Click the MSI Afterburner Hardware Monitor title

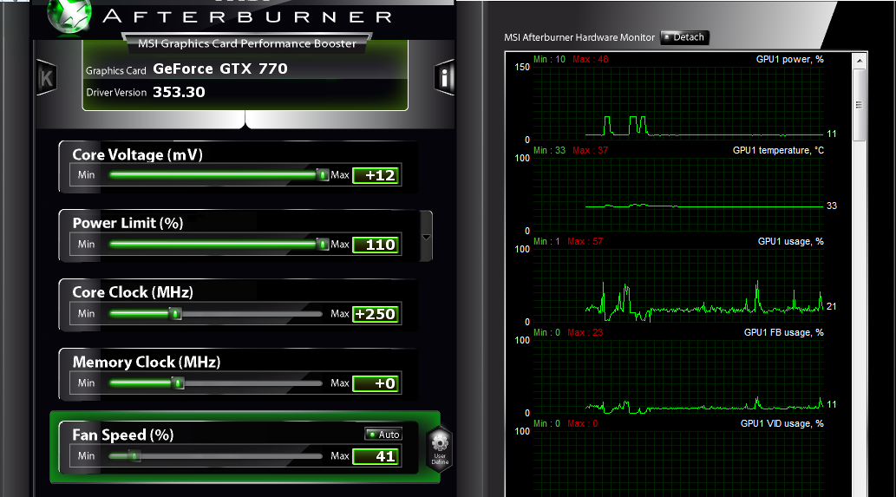point(579,37)
